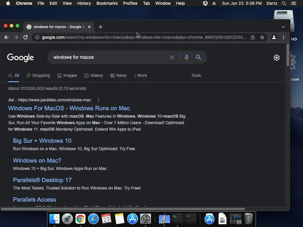Open the Window menu
Image resolution: width=303 pixels, height=227 pixels.
(x=163, y=3)
